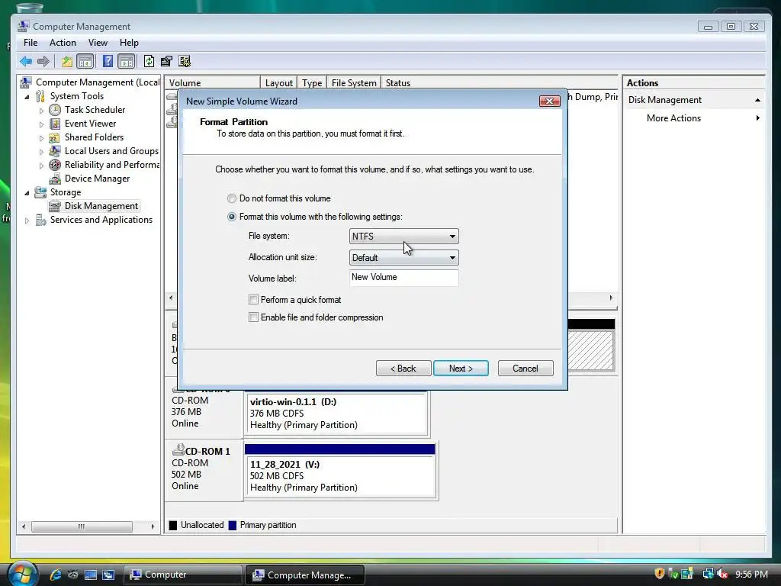Open the File menu
781x586 pixels.
tap(31, 43)
